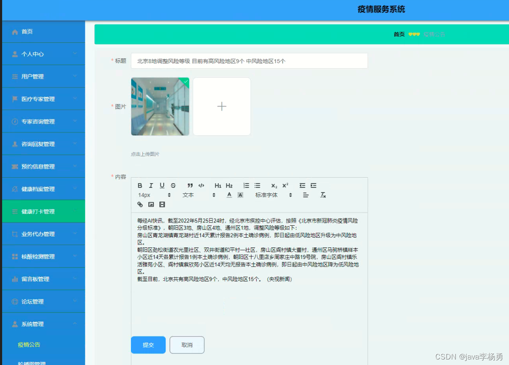The height and width of the screenshot is (365, 509).
Task: Open the 留言板管理 sidebar item
Action: pos(43,279)
